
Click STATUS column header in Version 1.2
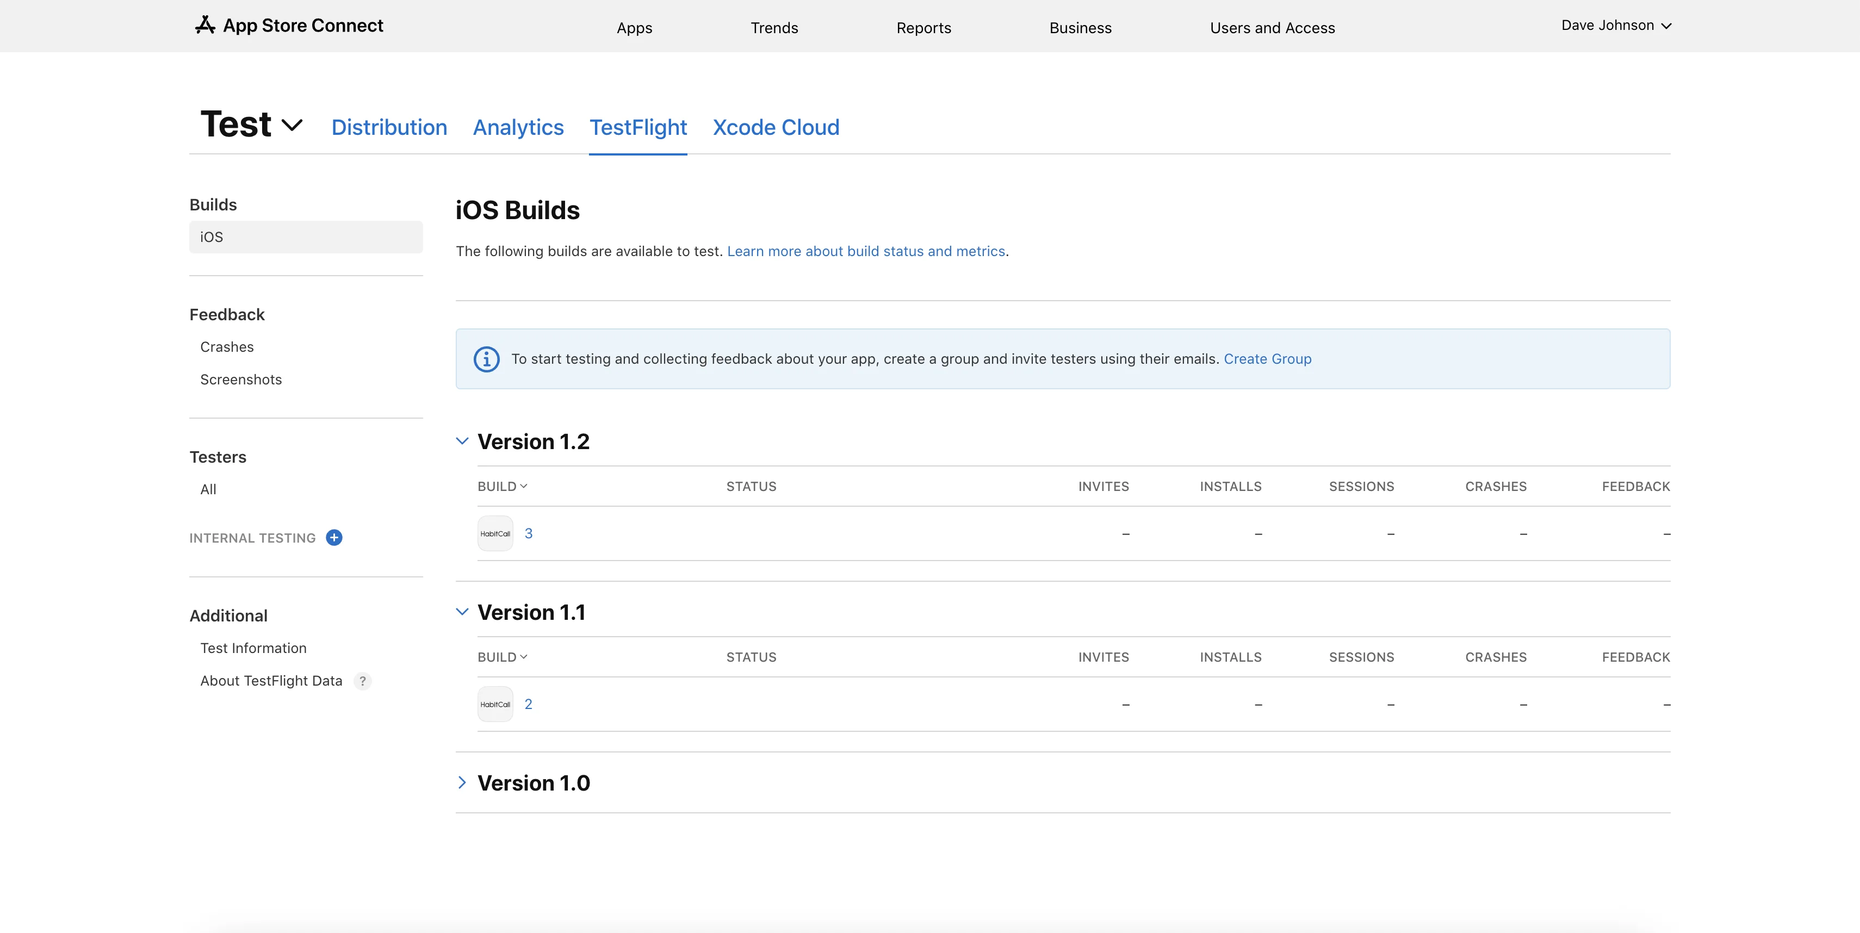pyautogui.click(x=752, y=486)
